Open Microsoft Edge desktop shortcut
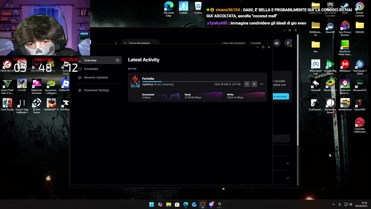This screenshot has width=371, height=209. coord(169,9)
